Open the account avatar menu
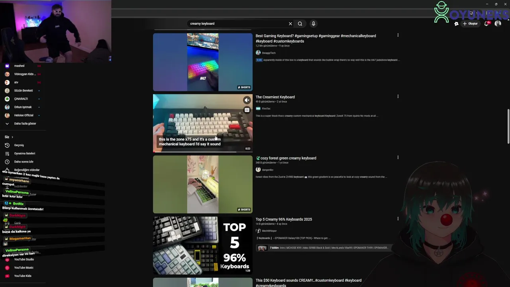The width and height of the screenshot is (510, 287). click(x=498, y=24)
